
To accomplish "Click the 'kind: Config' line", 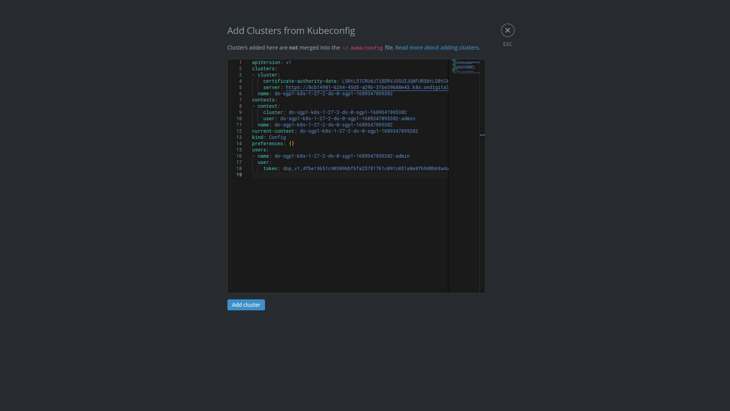I will point(269,137).
